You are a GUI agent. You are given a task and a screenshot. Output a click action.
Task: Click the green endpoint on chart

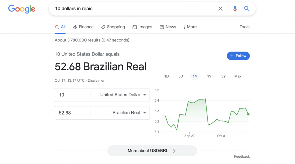(x=248, y=114)
